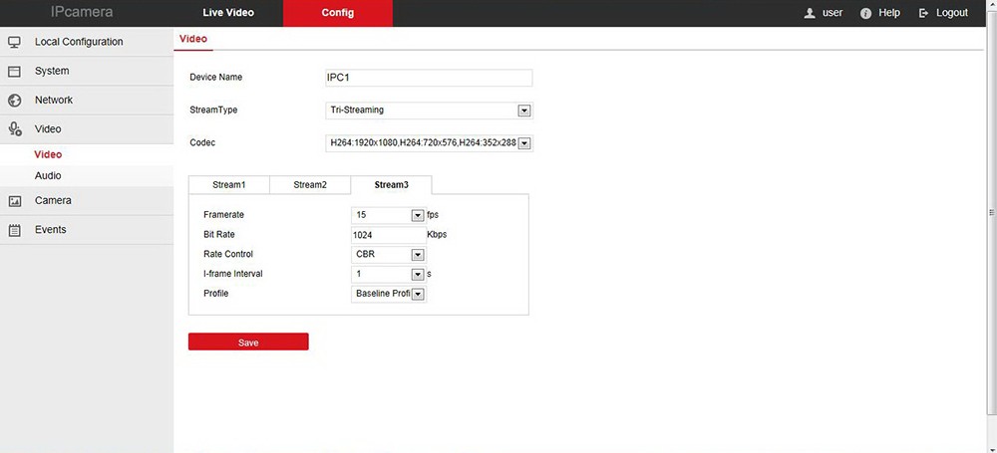
Task: Click the Logout icon
Action: (924, 13)
